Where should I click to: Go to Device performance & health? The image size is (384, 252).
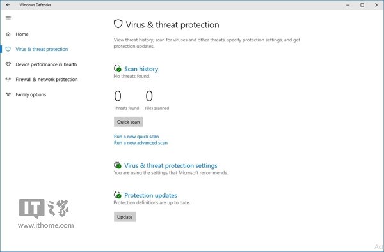[x=46, y=64]
